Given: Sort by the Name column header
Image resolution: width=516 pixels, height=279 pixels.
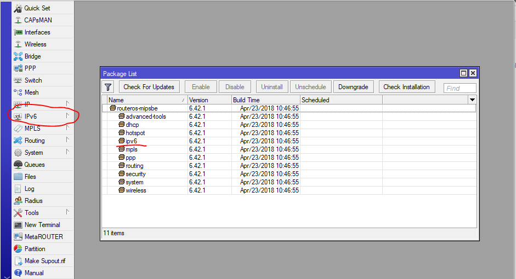Looking at the screenshot, I should [x=147, y=100].
